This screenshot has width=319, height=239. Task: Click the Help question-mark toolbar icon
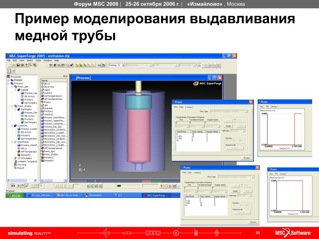pos(26,65)
